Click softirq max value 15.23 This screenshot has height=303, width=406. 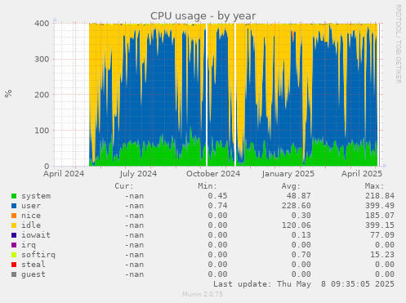(x=382, y=255)
